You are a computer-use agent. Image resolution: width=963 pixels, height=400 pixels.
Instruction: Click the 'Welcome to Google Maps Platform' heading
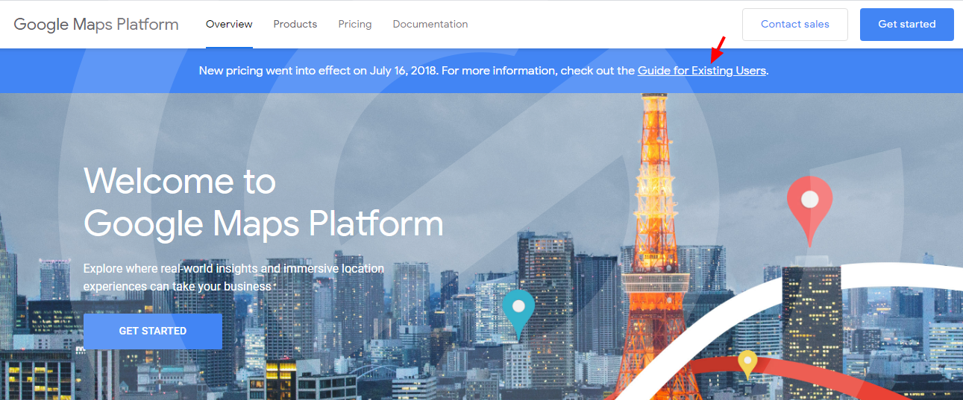click(x=263, y=202)
